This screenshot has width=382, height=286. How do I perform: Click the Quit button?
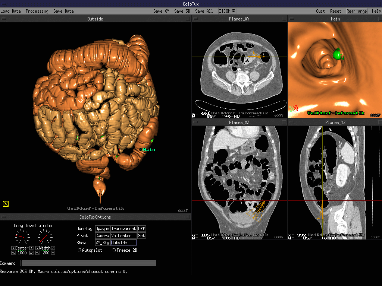click(320, 11)
